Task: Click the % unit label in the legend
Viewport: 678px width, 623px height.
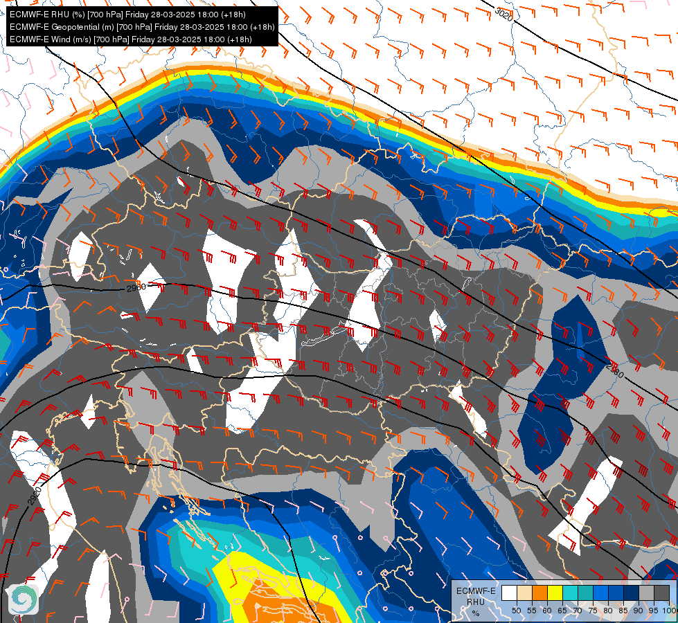Action: pyautogui.click(x=476, y=613)
